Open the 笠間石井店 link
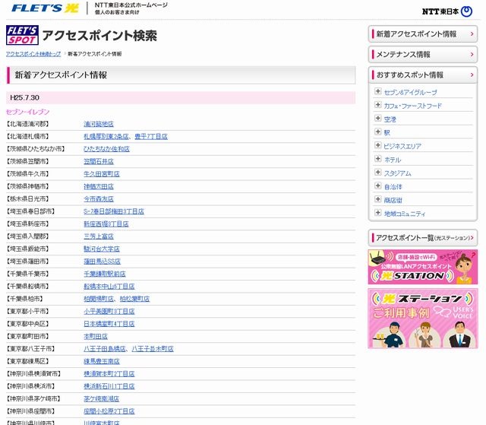Screen dimensions: 486x425 pyautogui.click(x=99, y=162)
